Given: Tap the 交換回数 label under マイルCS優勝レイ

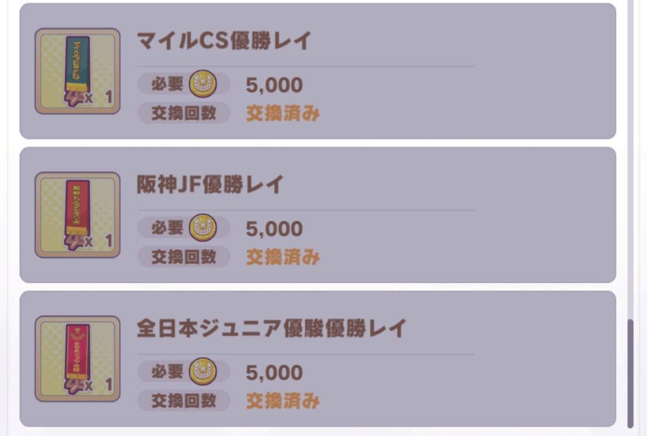Looking at the screenshot, I should point(183,113).
